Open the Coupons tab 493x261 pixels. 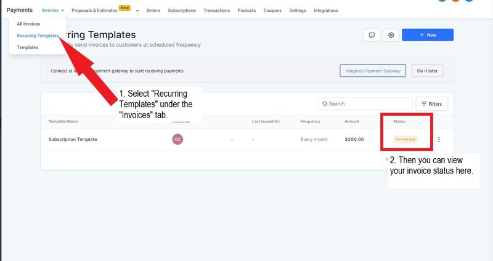pos(272,10)
